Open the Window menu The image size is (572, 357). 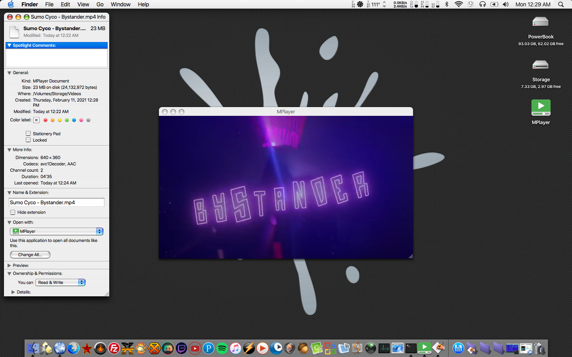(120, 4)
